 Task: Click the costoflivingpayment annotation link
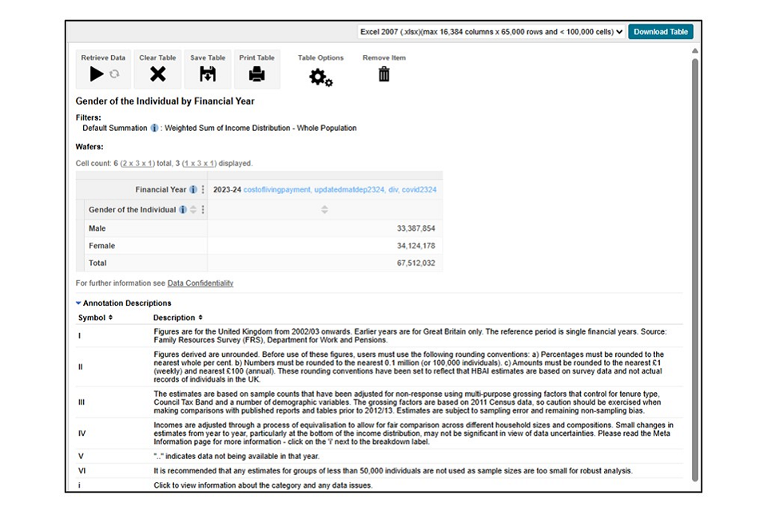(276, 190)
